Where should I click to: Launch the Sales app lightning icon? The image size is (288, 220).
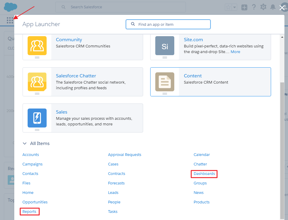tap(37, 118)
